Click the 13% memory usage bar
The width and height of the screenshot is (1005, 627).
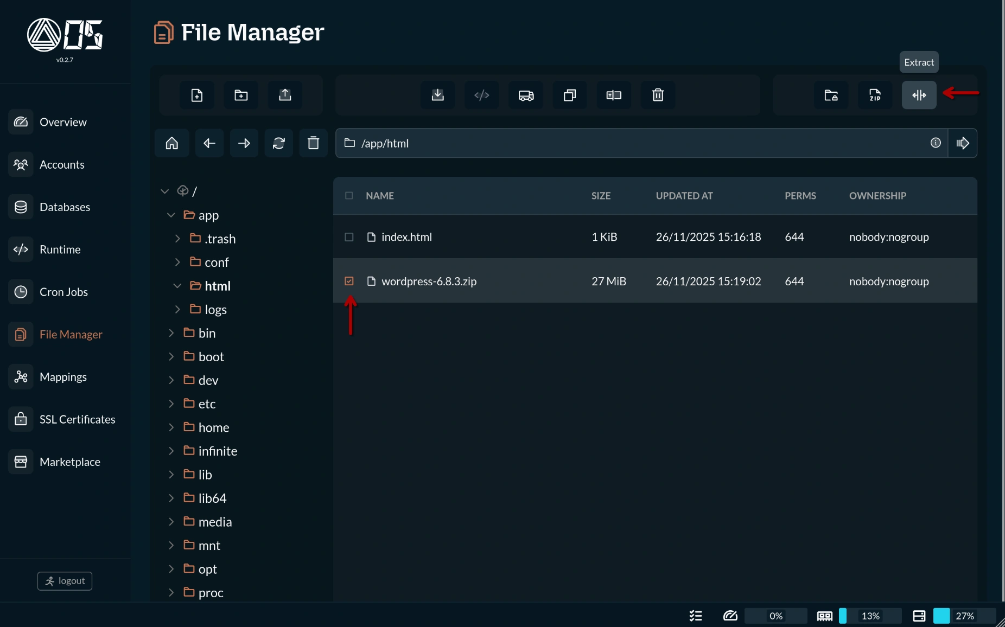(x=870, y=616)
